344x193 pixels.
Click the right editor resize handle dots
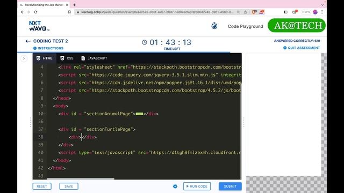[x=243, y=122]
